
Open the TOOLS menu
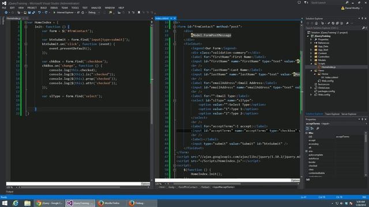75,7
